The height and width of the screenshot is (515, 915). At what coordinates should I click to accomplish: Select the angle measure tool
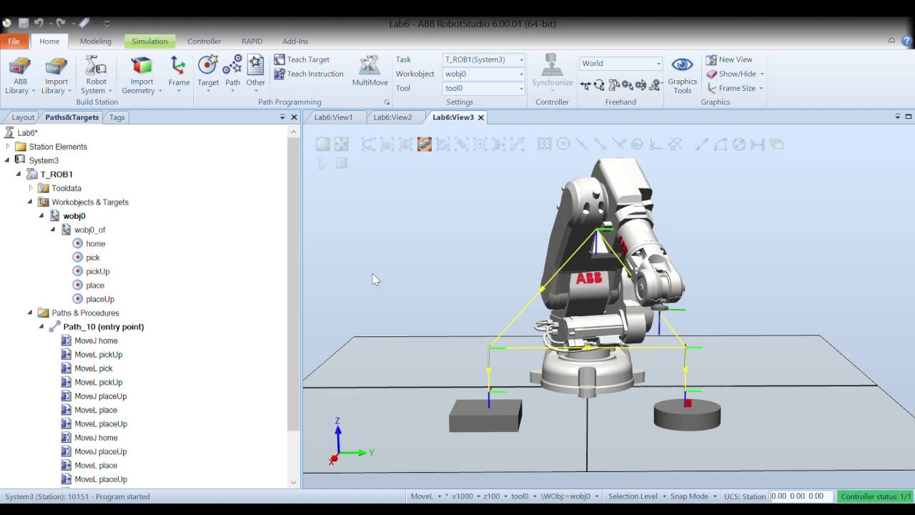[721, 144]
